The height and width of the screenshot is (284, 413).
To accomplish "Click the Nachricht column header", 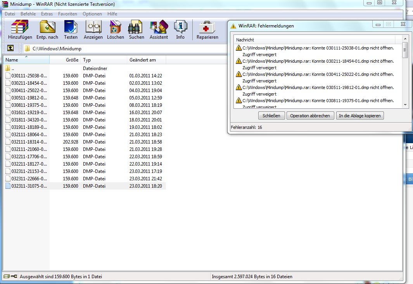I will tap(315, 40).
